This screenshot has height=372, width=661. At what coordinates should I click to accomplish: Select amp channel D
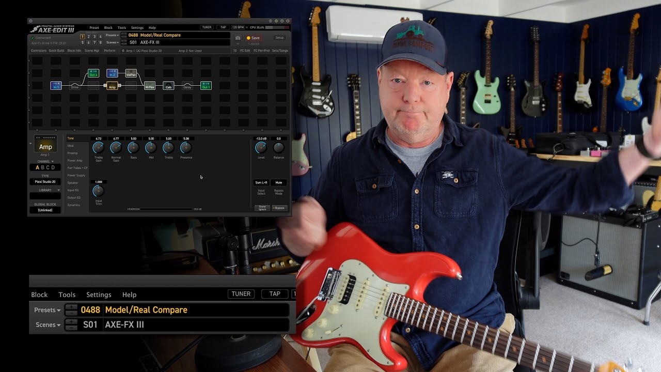click(x=53, y=168)
